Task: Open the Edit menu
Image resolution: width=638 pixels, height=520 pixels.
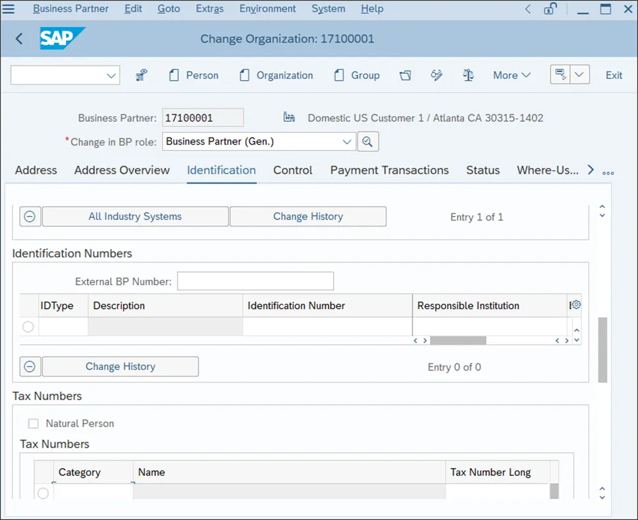Action: tap(133, 9)
